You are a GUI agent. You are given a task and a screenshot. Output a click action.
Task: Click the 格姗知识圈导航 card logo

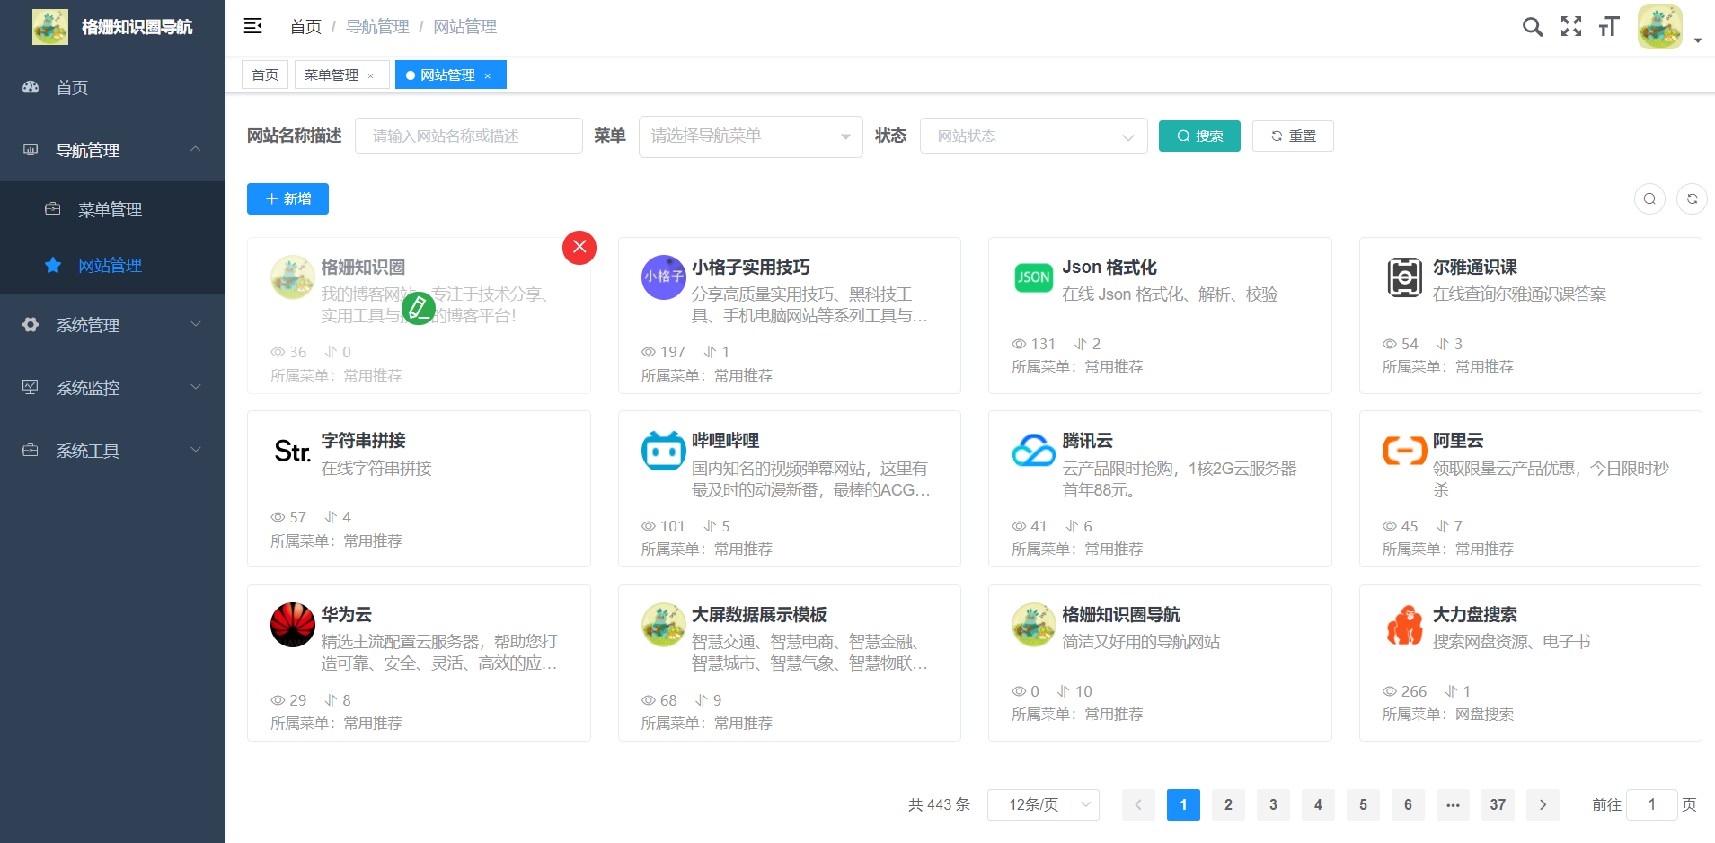coord(1033,625)
